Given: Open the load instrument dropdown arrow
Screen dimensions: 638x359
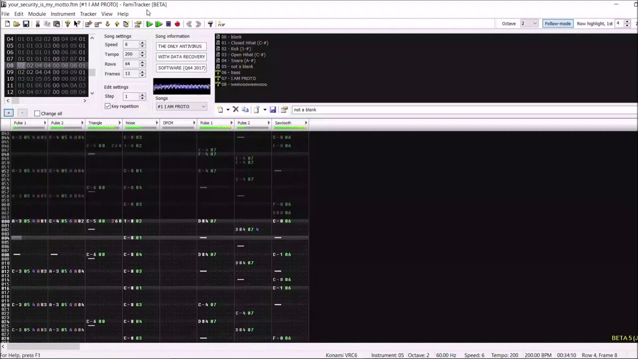Looking at the screenshot, I should [x=265, y=110].
